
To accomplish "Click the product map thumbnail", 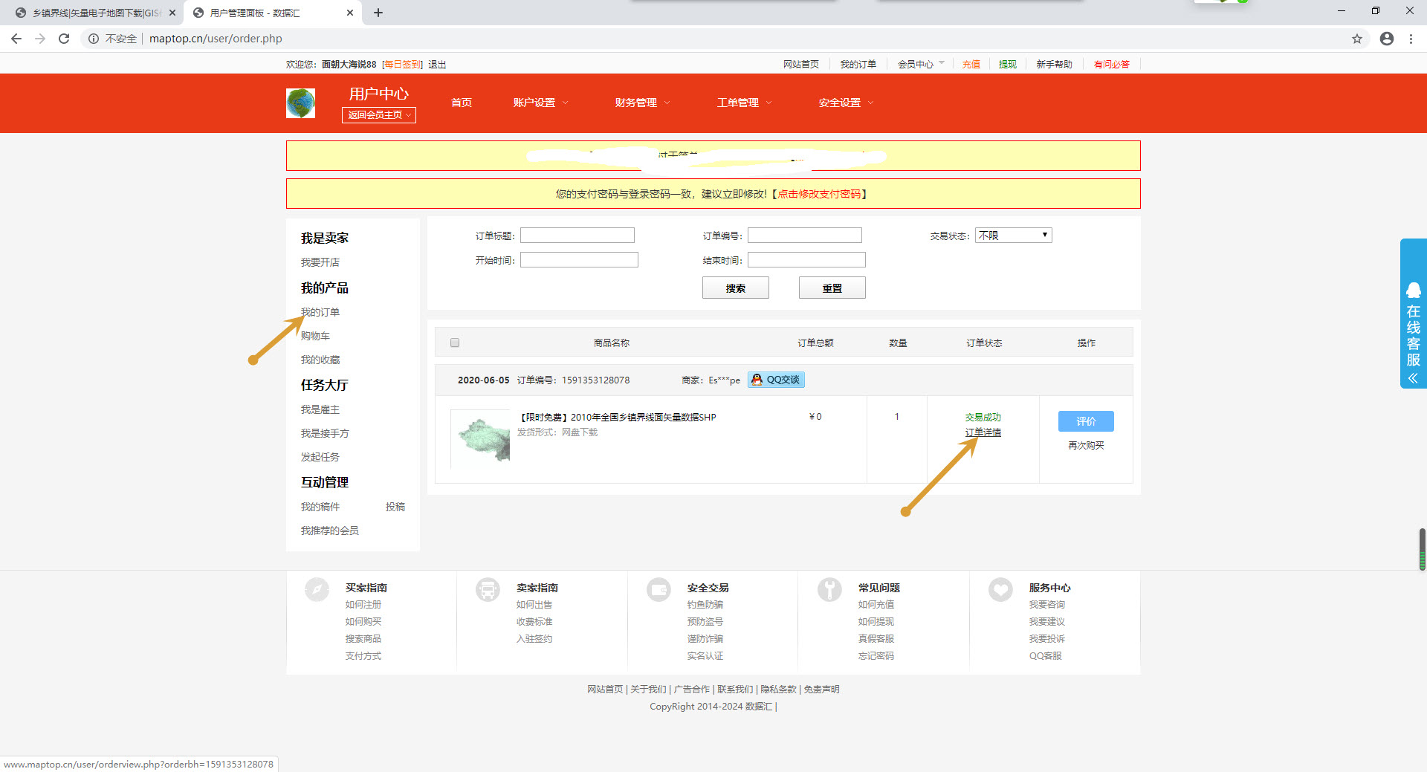I will point(481,439).
